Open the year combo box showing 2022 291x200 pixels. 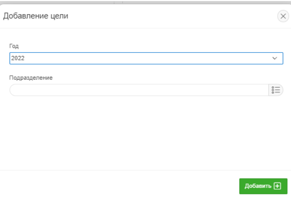click(141, 58)
